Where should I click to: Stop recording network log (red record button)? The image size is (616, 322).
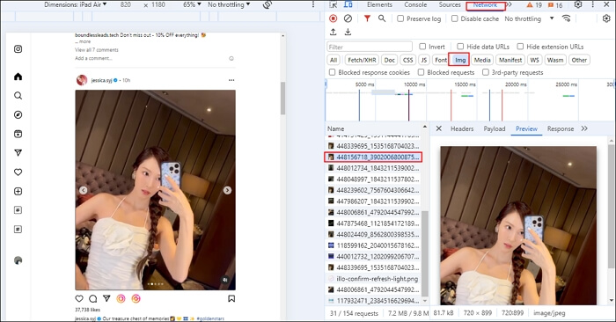point(334,18)
